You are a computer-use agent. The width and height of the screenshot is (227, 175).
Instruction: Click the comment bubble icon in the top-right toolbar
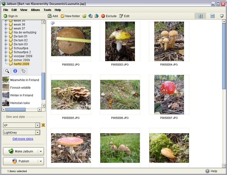click(x=222, y=16)
